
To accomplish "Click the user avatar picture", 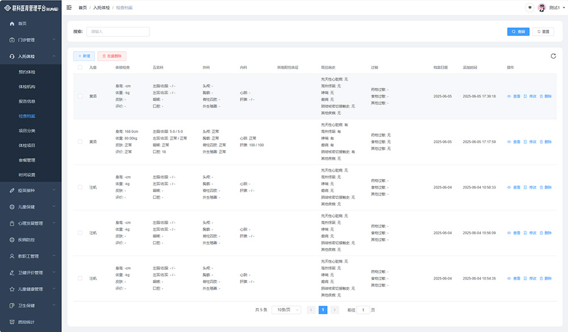I will pyautogui.click(x=541, y=7).
